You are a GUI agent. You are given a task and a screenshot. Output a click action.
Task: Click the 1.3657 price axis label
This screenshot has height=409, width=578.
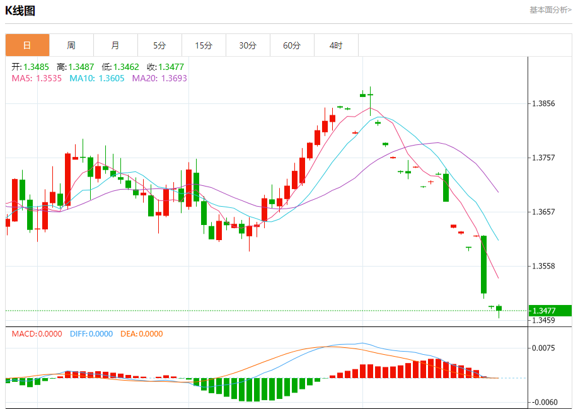click(x=543, y=212)
